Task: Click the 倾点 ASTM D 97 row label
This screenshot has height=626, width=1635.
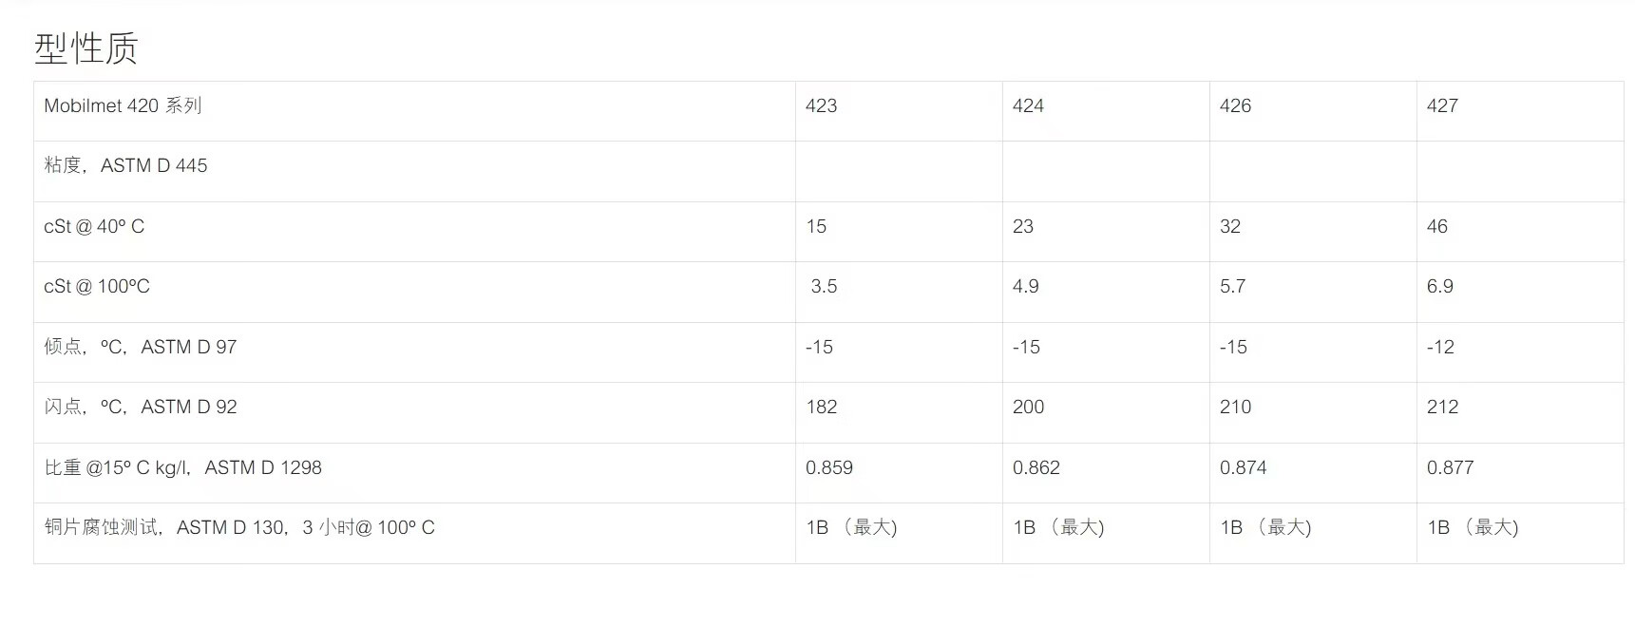Action: coord(141,347)
